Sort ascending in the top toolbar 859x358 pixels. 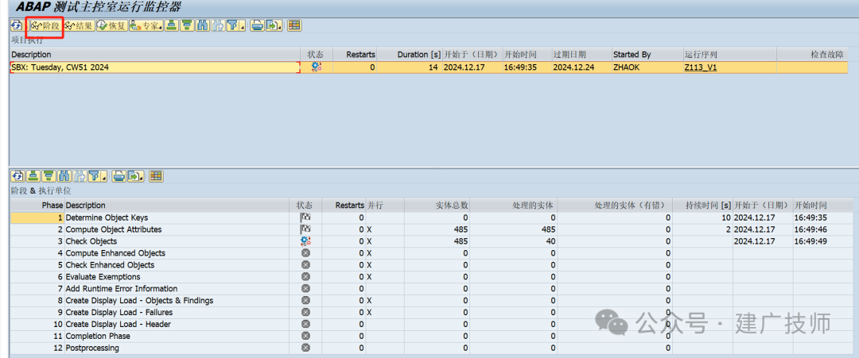(x=172, y=25)
